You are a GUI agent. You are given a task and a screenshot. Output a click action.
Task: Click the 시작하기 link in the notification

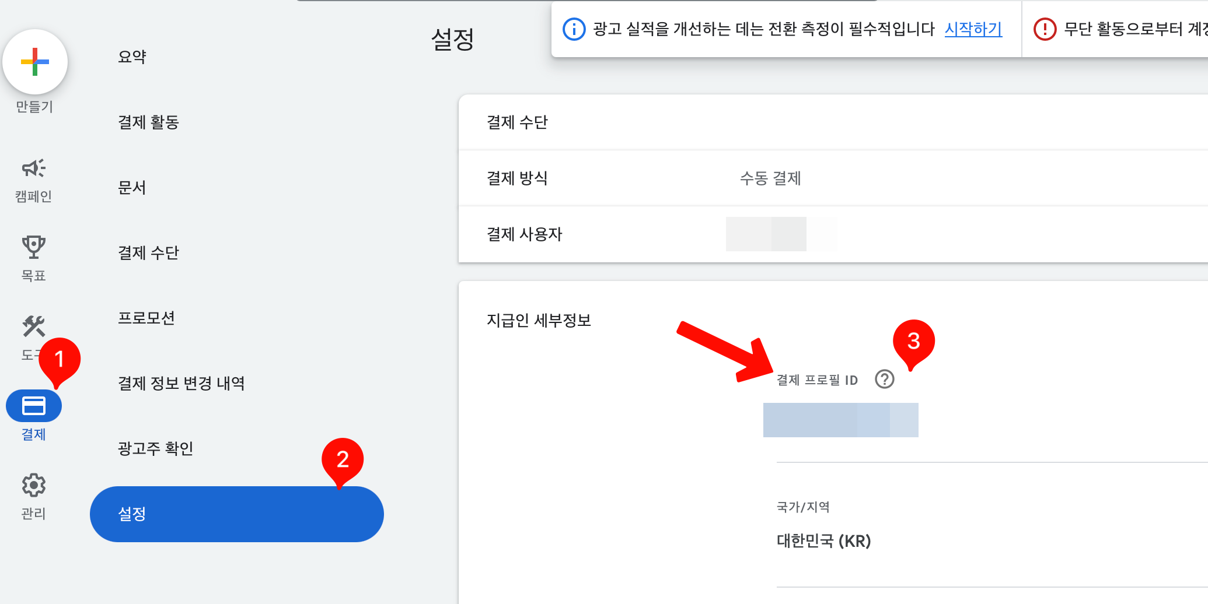tap(973, 29)
